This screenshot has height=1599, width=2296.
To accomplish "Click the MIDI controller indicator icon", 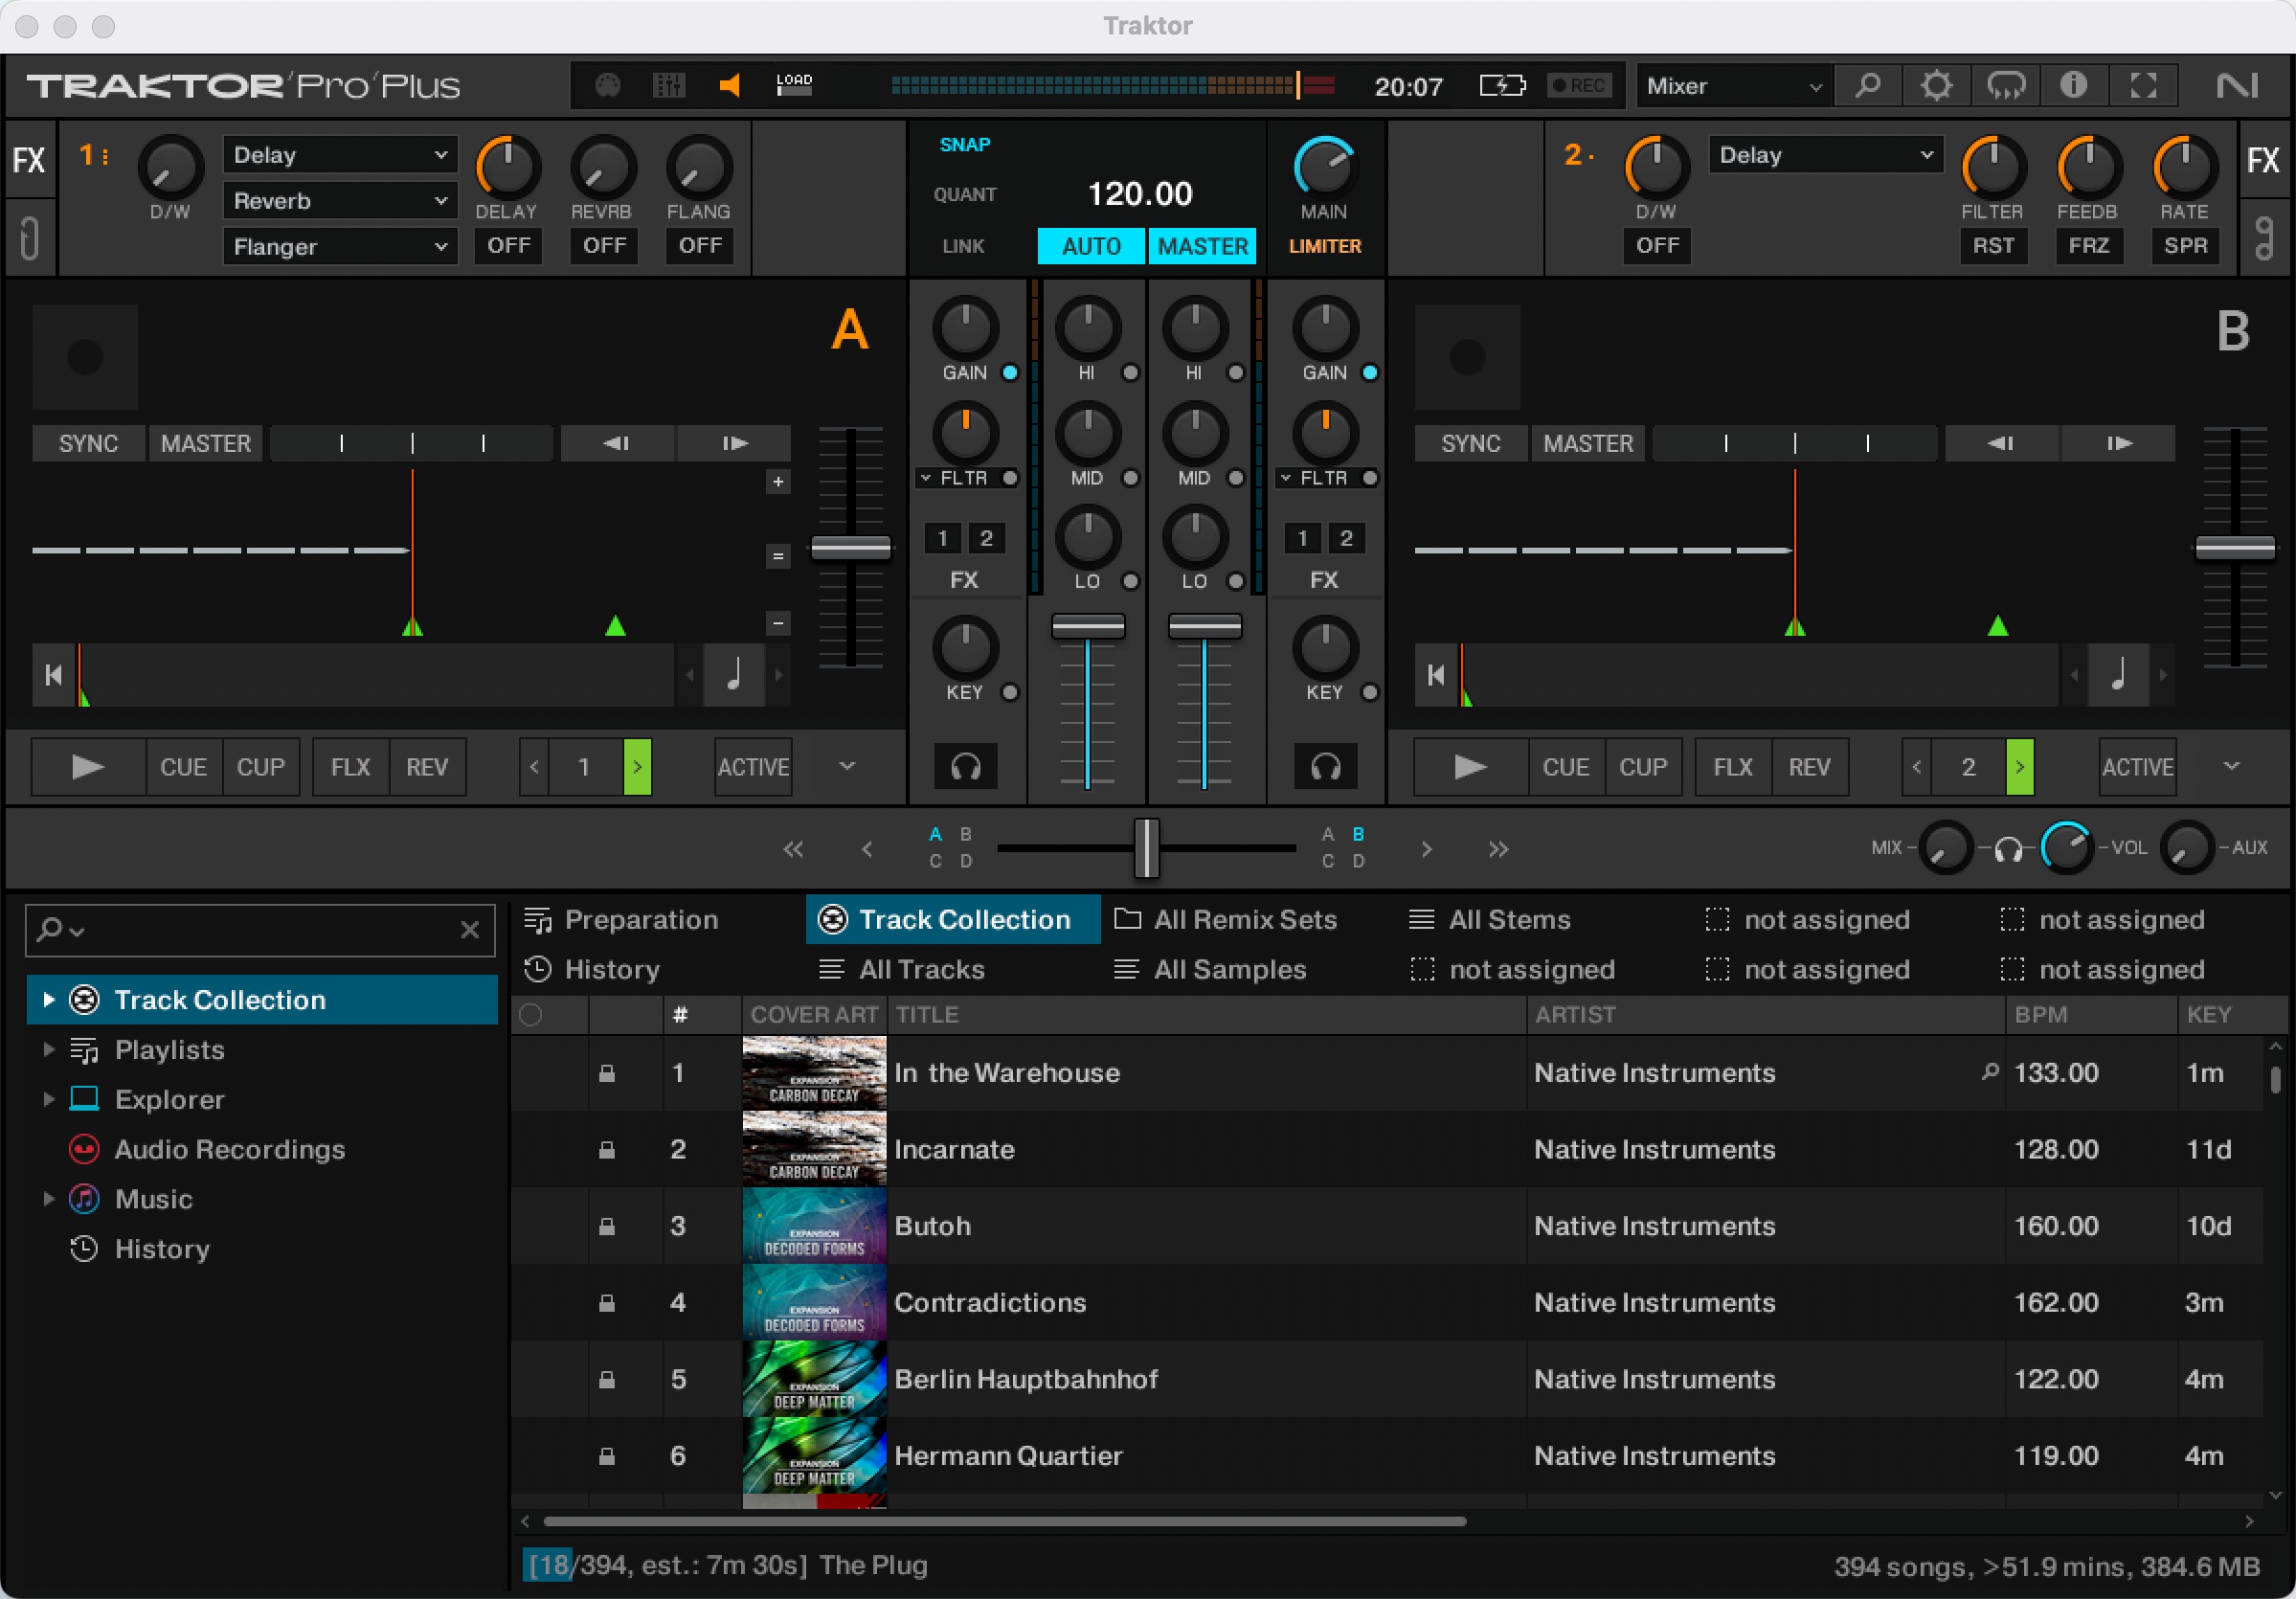I will [607, 86].
